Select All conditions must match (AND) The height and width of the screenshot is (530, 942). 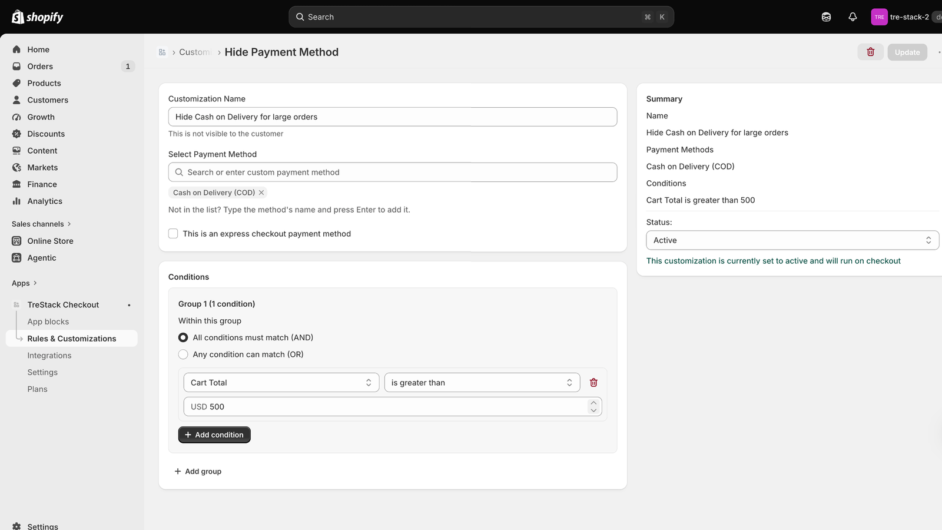point(183,337)
